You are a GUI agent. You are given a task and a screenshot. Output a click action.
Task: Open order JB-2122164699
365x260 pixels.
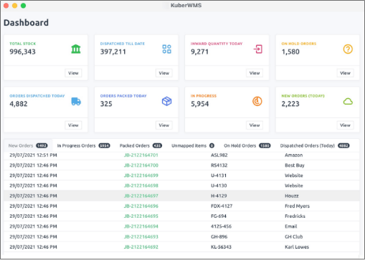click(141, 175)
